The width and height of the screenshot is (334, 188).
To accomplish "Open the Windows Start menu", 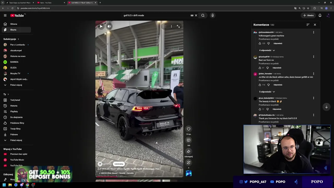I will click(4, 185).
